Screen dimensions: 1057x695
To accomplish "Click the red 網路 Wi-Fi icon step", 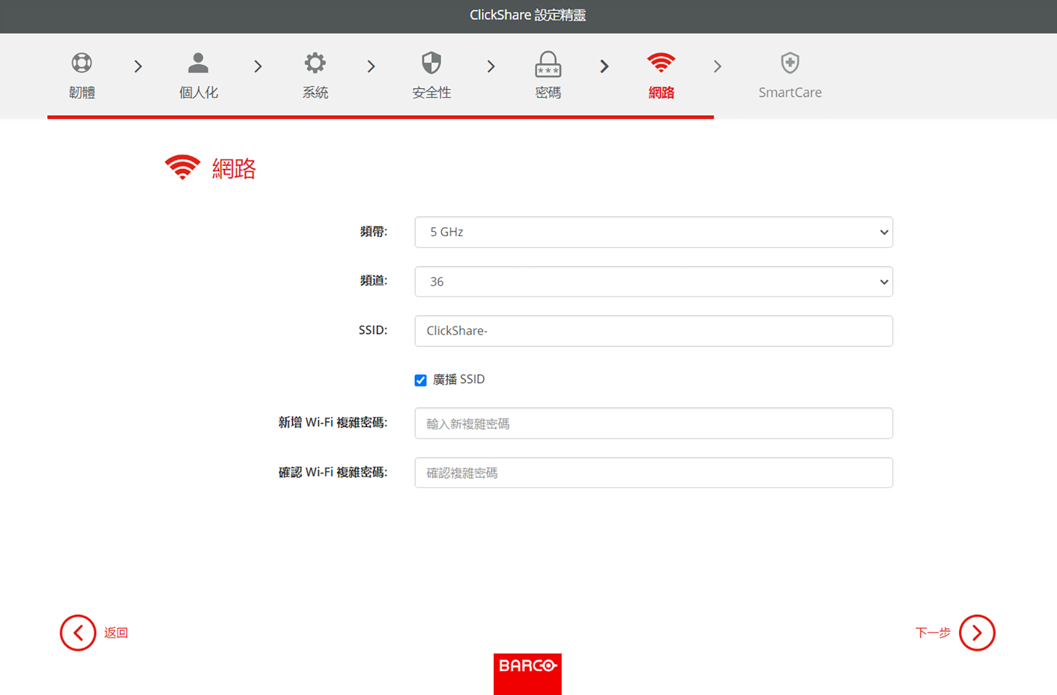I will click(x=661, y=62).
